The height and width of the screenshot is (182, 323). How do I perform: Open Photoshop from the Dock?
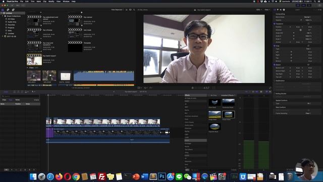161,176
